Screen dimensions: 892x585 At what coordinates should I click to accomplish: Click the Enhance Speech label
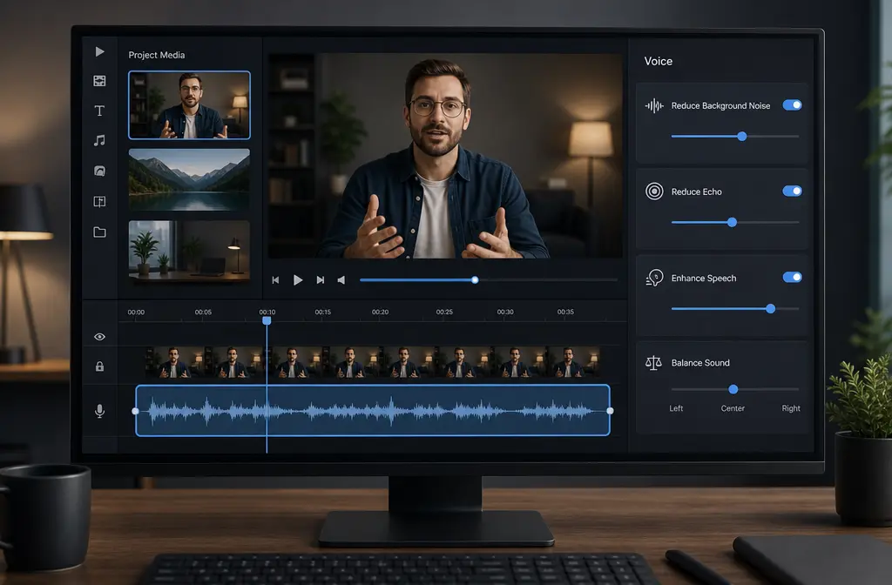click(704, 278)
